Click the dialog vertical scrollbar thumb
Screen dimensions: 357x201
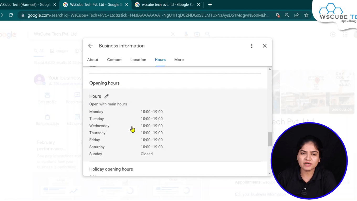(x=270, y=139)
